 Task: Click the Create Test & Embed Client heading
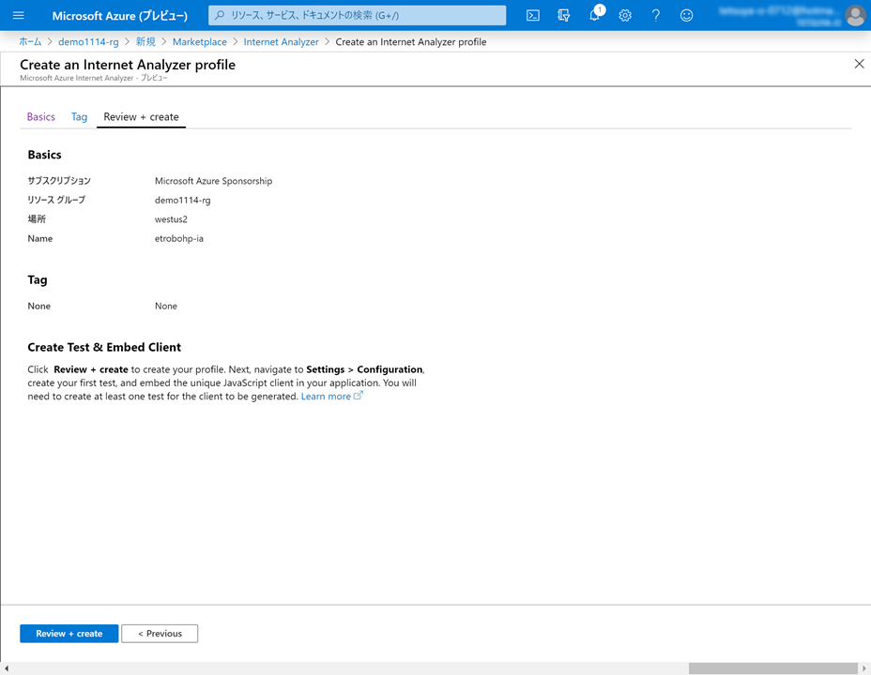tap(104, 347)
